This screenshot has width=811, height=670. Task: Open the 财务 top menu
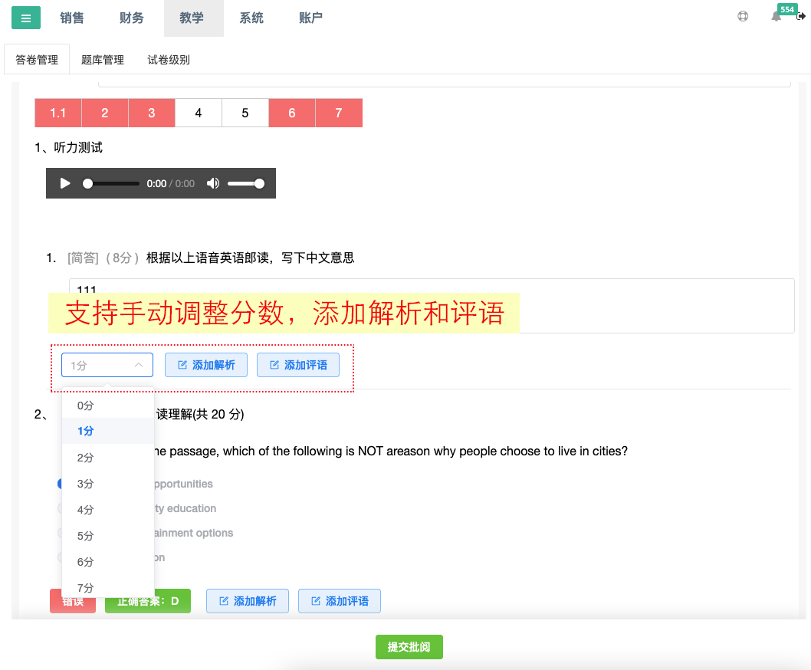pyautogui.click(x=132, y=18)
